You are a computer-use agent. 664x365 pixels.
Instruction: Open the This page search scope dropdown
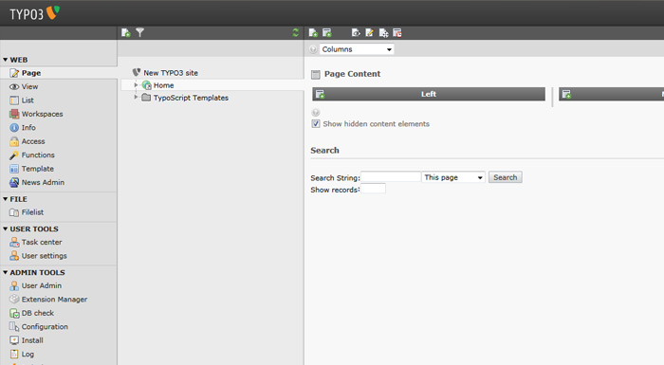point(453,177)
